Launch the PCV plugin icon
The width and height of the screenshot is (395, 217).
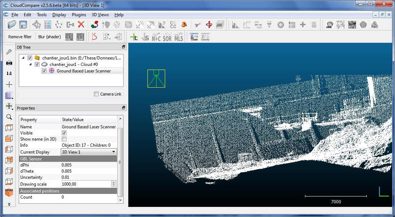click(x=352, y=25)
